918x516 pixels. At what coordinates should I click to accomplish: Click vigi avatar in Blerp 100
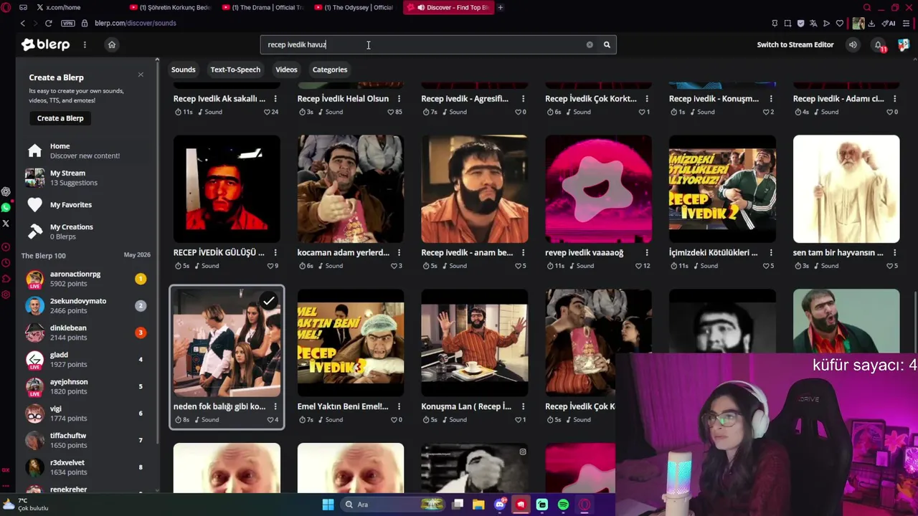click(x=34, y=414)
